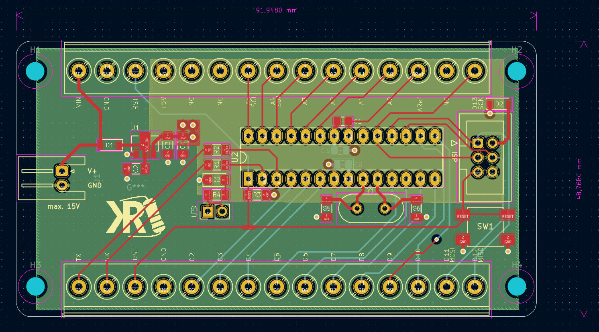Click the RESET pad of resistor R3
The image size is (599, 332).
click(248, 195)
